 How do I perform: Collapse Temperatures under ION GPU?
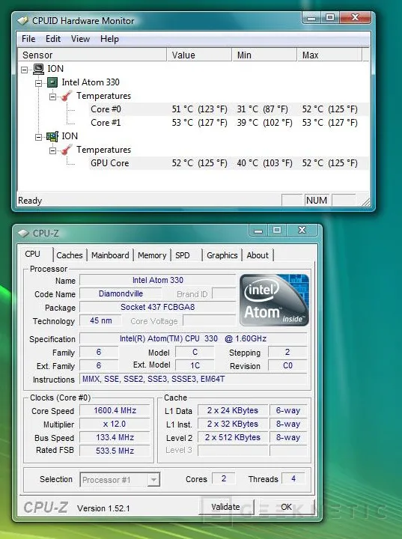pyautogui.click(x=52, y=150)
